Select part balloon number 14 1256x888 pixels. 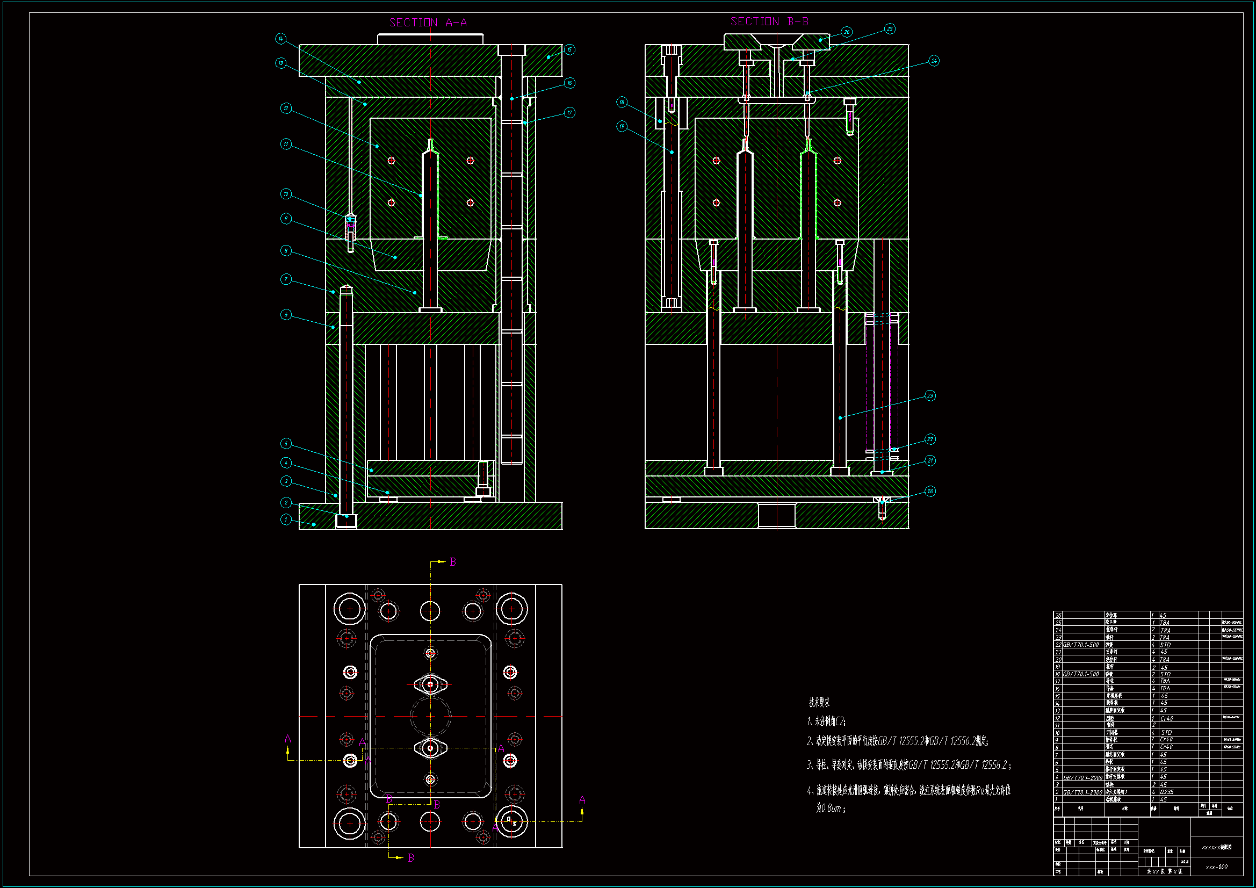280,38
